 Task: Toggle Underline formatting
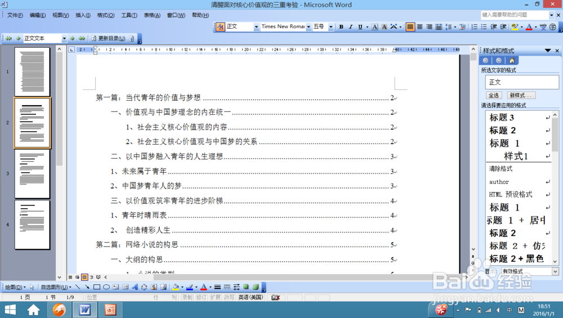coord(360,27)
